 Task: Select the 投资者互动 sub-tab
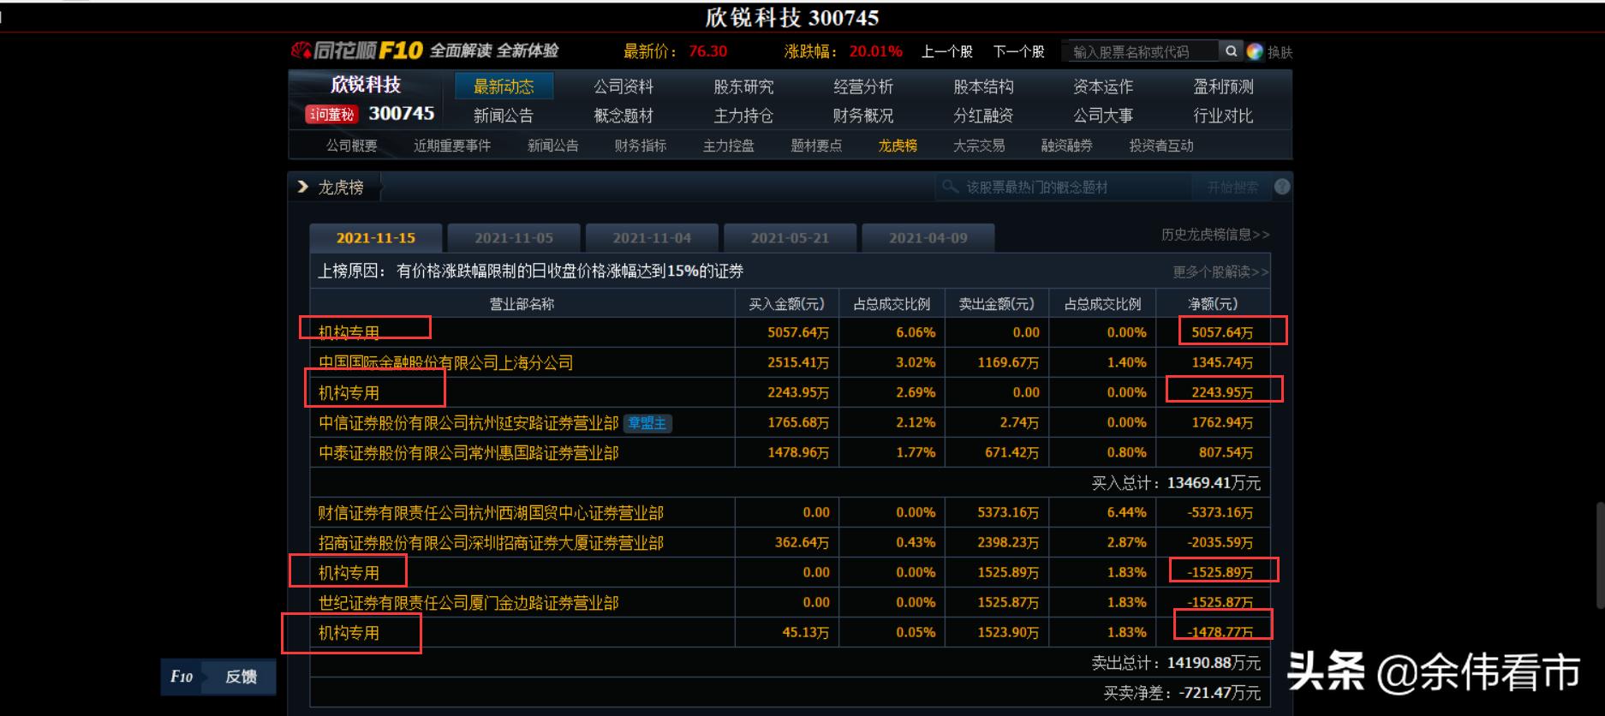[x=1160, y=146]
